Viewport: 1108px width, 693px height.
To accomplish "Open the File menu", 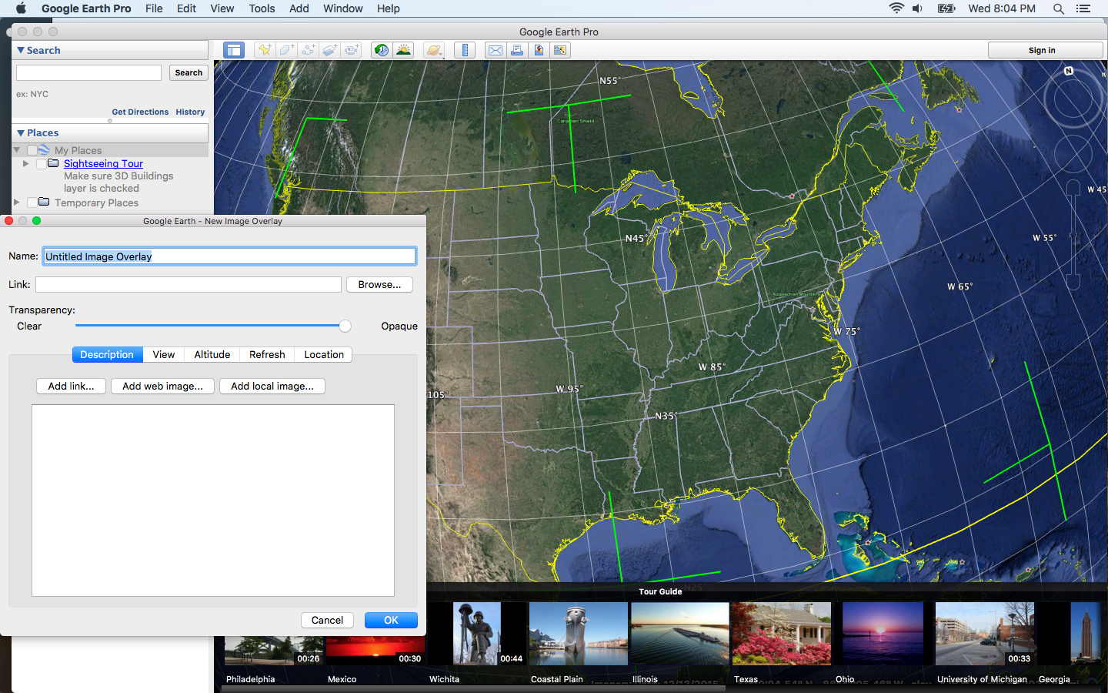I will pyautogui.click(x=154, y=8).
